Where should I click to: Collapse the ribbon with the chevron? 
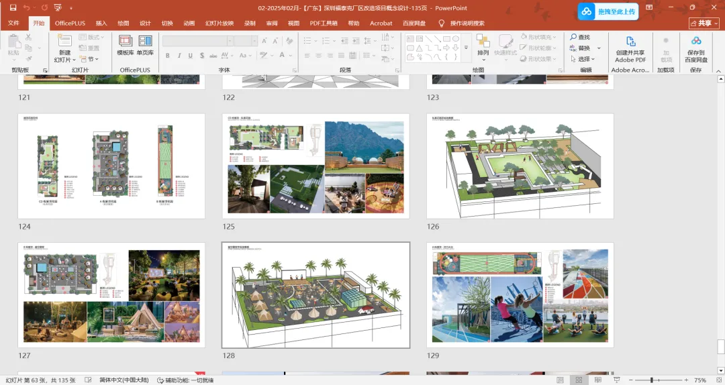718,70
